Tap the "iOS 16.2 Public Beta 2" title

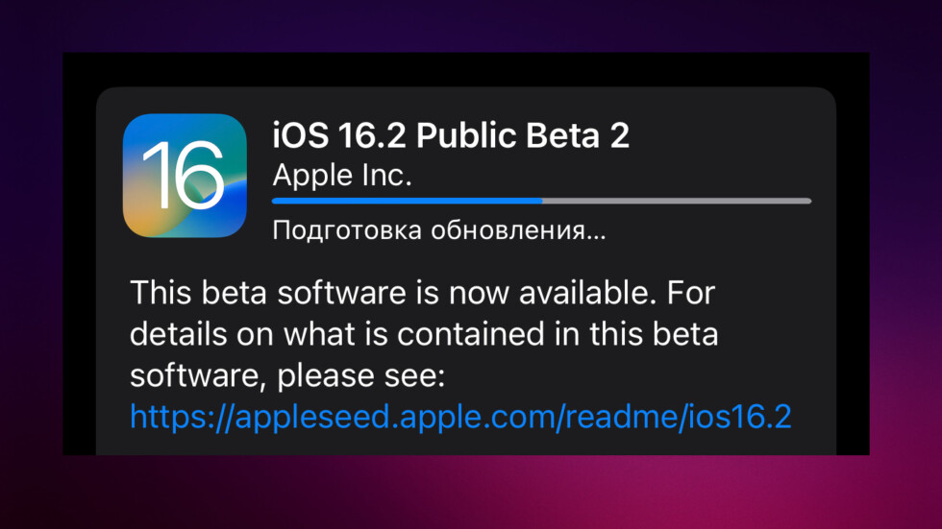(x=451, y=135)
